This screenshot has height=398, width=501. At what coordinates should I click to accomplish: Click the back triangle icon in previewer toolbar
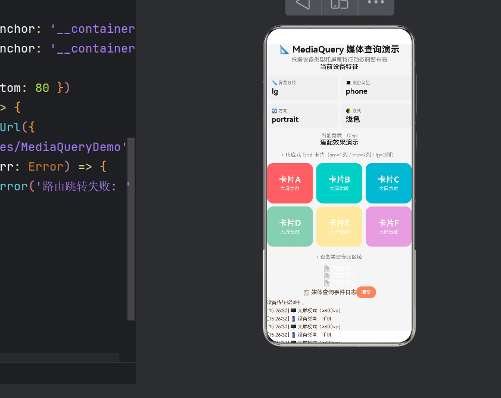[303, 4]
